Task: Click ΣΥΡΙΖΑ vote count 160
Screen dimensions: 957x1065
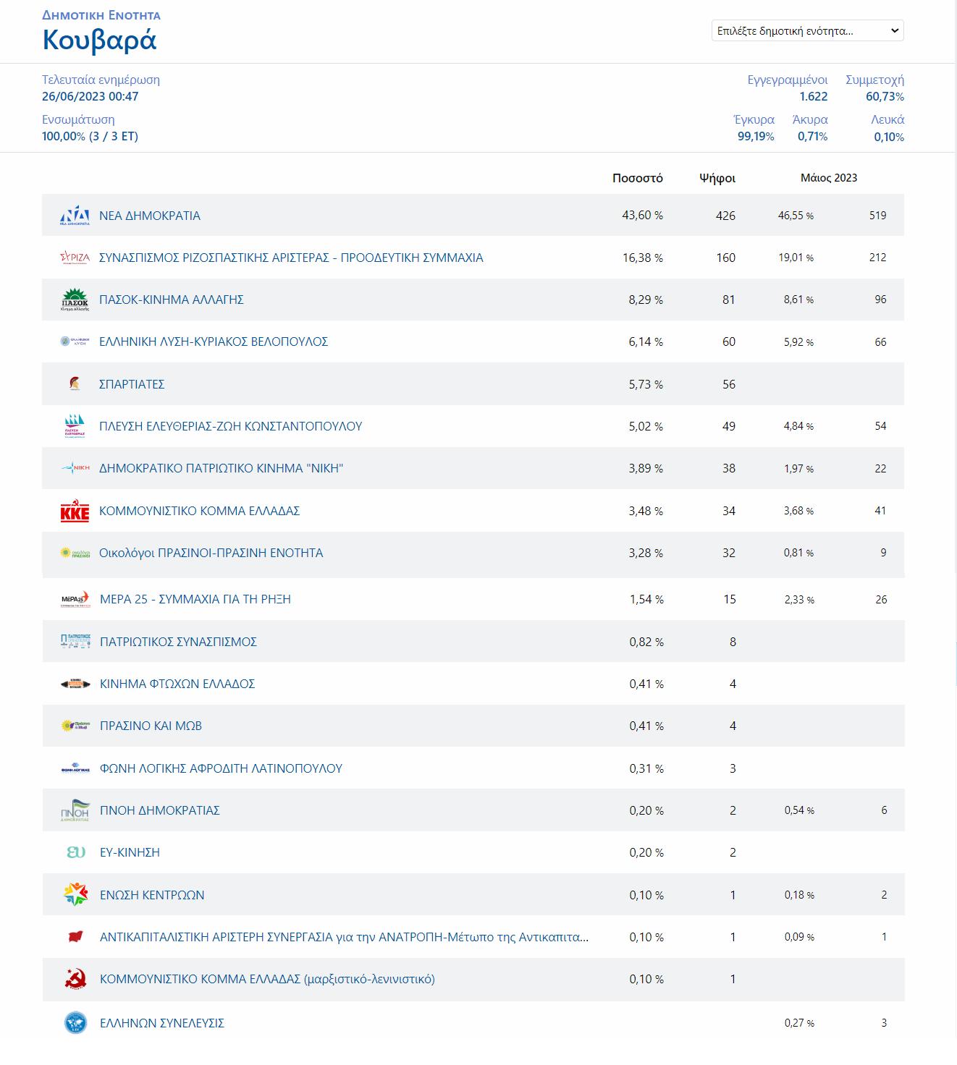Action: [x=726, y=258]
